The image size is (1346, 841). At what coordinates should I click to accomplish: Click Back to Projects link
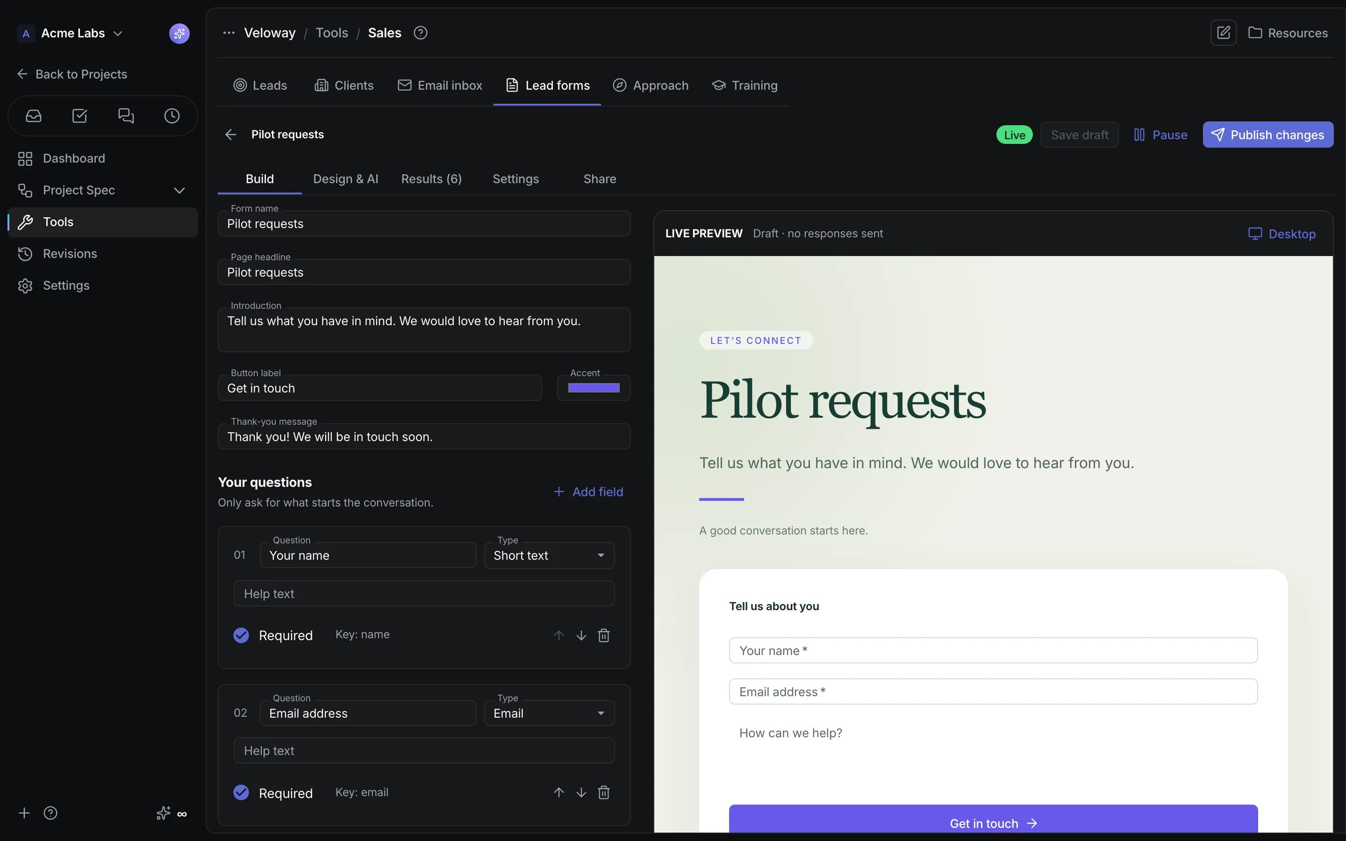click(x=72, y=74)
